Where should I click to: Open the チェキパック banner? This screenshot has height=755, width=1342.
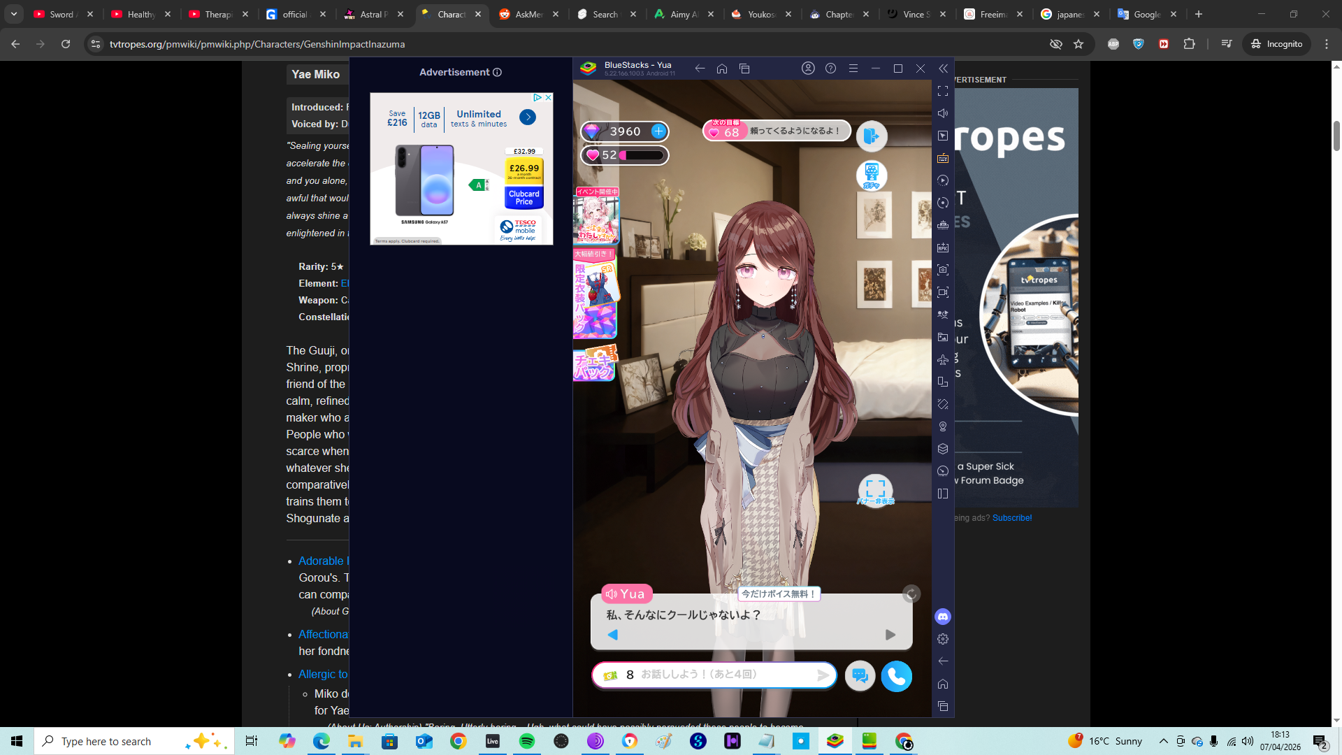coord(594,364)
